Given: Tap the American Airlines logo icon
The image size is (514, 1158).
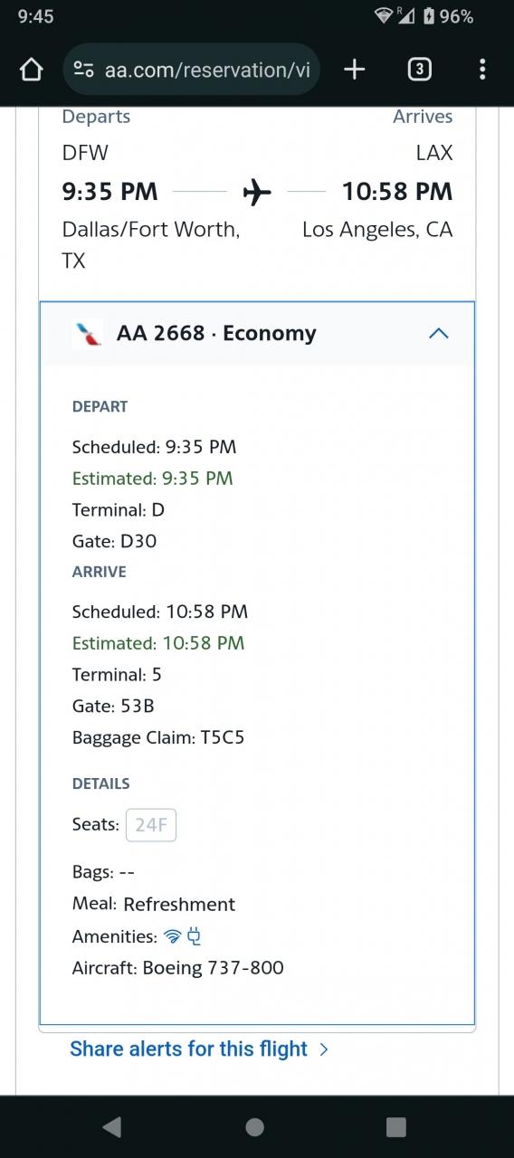Looking at the screenshot, I should coord(88,334).
